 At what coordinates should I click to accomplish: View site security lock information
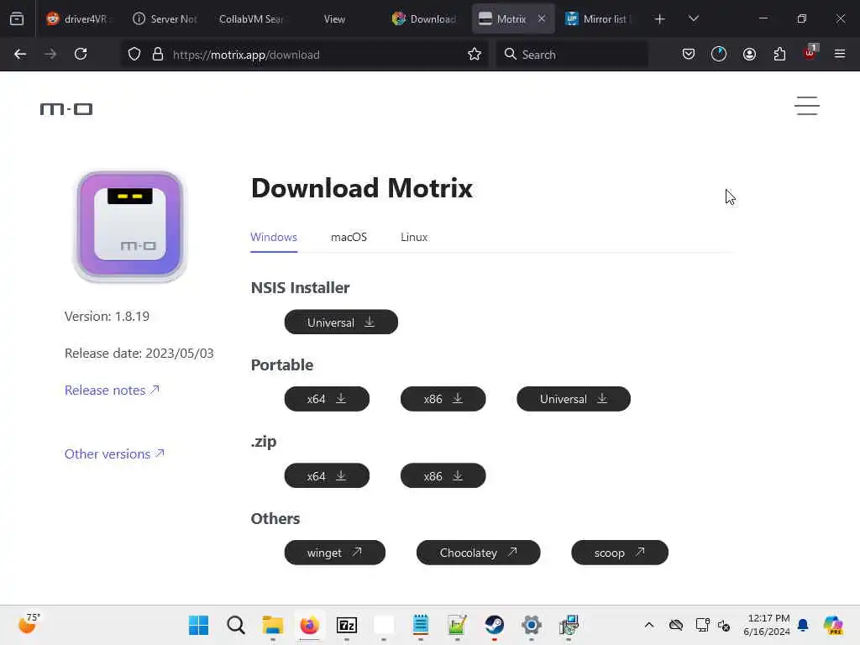pyautogui.click(x=158, y=55)
